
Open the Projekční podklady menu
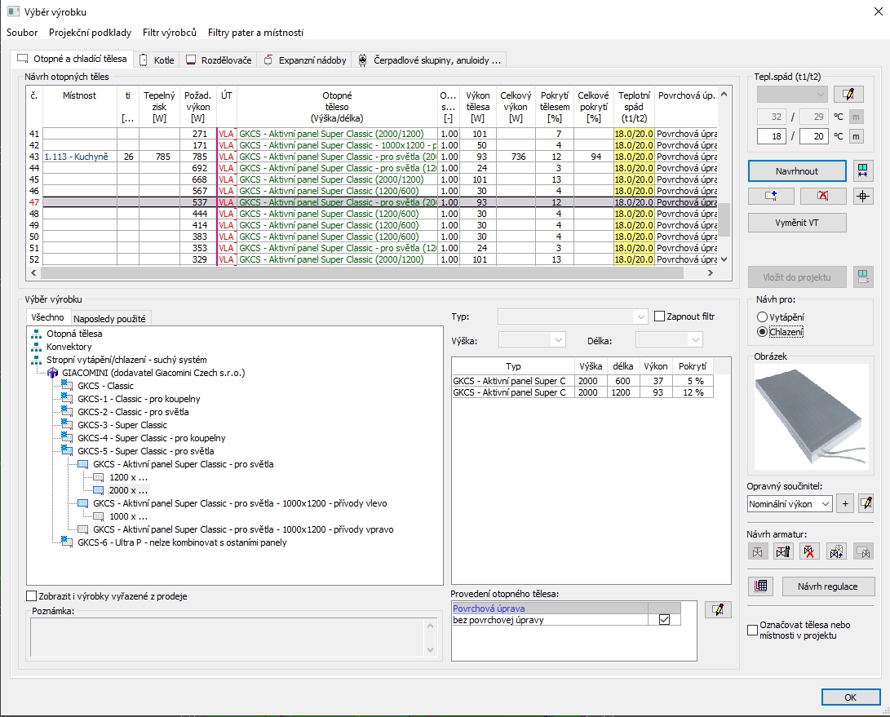tap(90, 33)
